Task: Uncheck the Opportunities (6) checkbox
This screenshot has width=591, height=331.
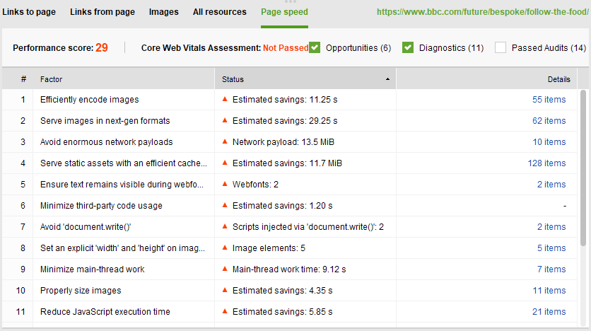Action: [x=315, y=48]
